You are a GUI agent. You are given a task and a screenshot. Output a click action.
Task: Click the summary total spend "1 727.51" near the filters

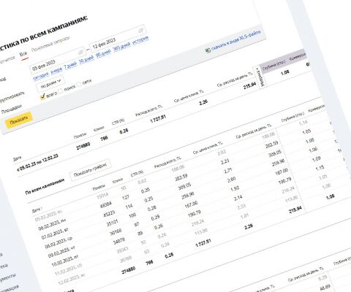[158, 118]
